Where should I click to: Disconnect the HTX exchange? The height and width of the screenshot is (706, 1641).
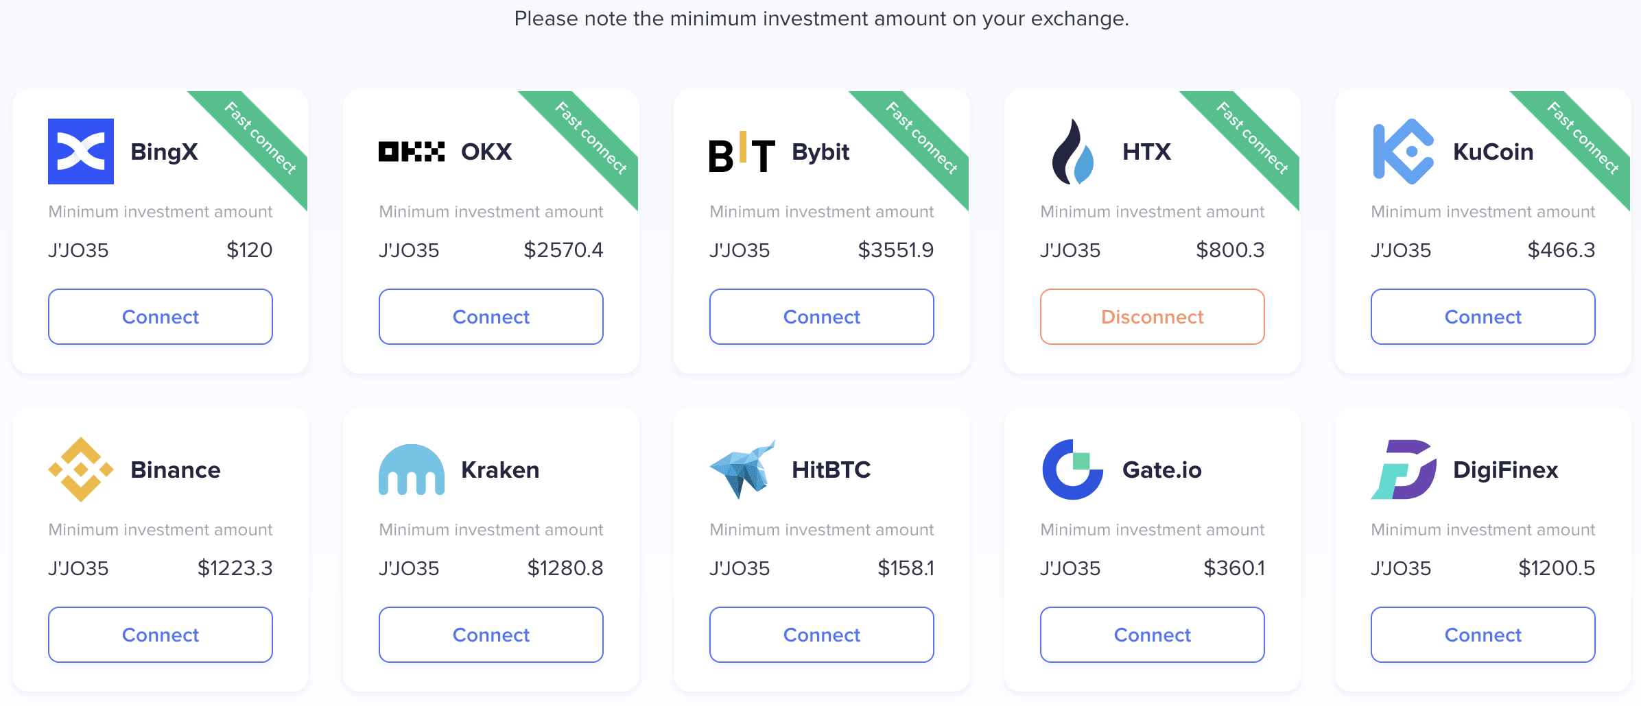click(x=1153, y=317)
